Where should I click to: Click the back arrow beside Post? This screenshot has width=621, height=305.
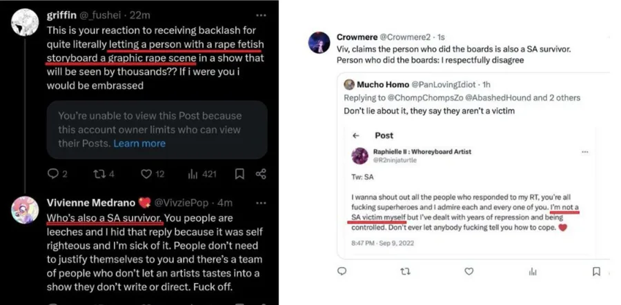356,136
